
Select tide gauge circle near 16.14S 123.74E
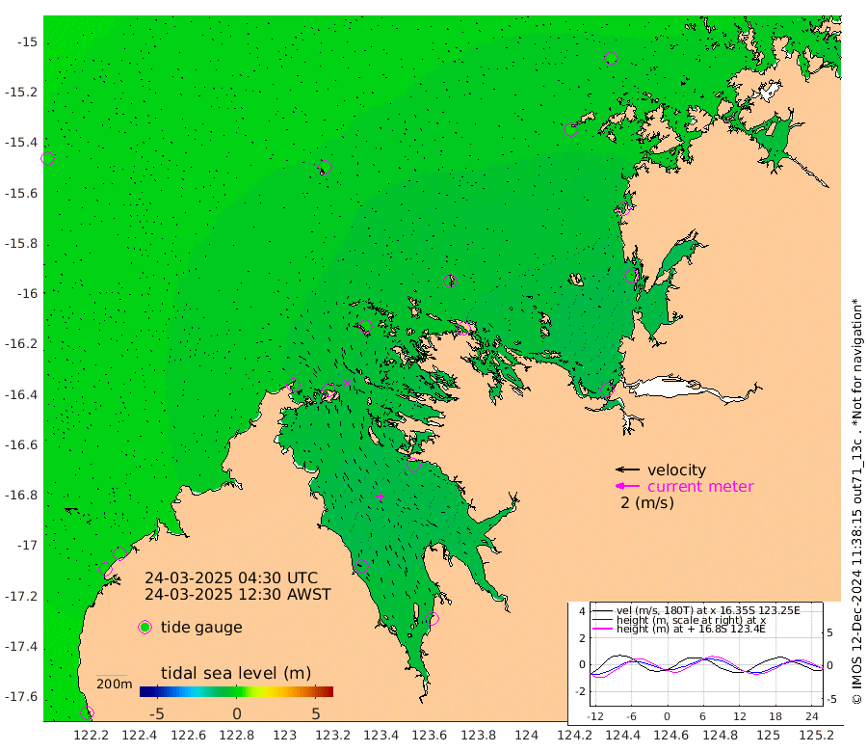point(463,328)
